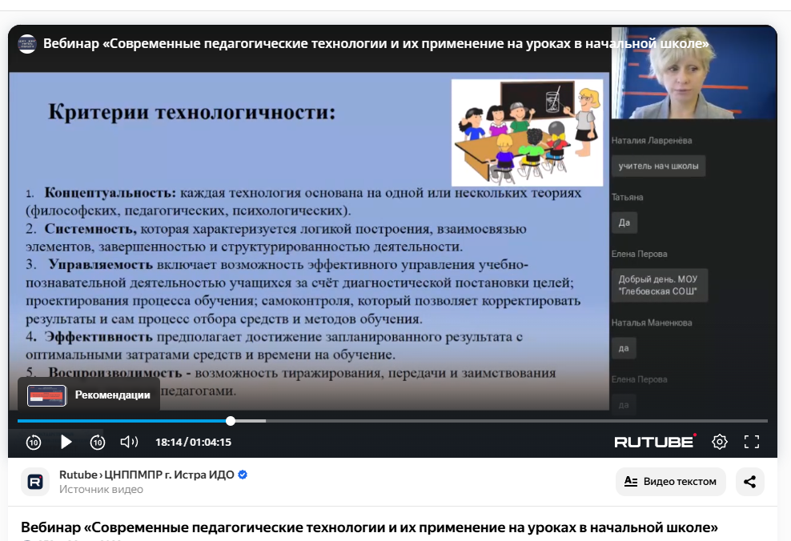Mute the video volume
791x541 pixels.
[129, 442]
